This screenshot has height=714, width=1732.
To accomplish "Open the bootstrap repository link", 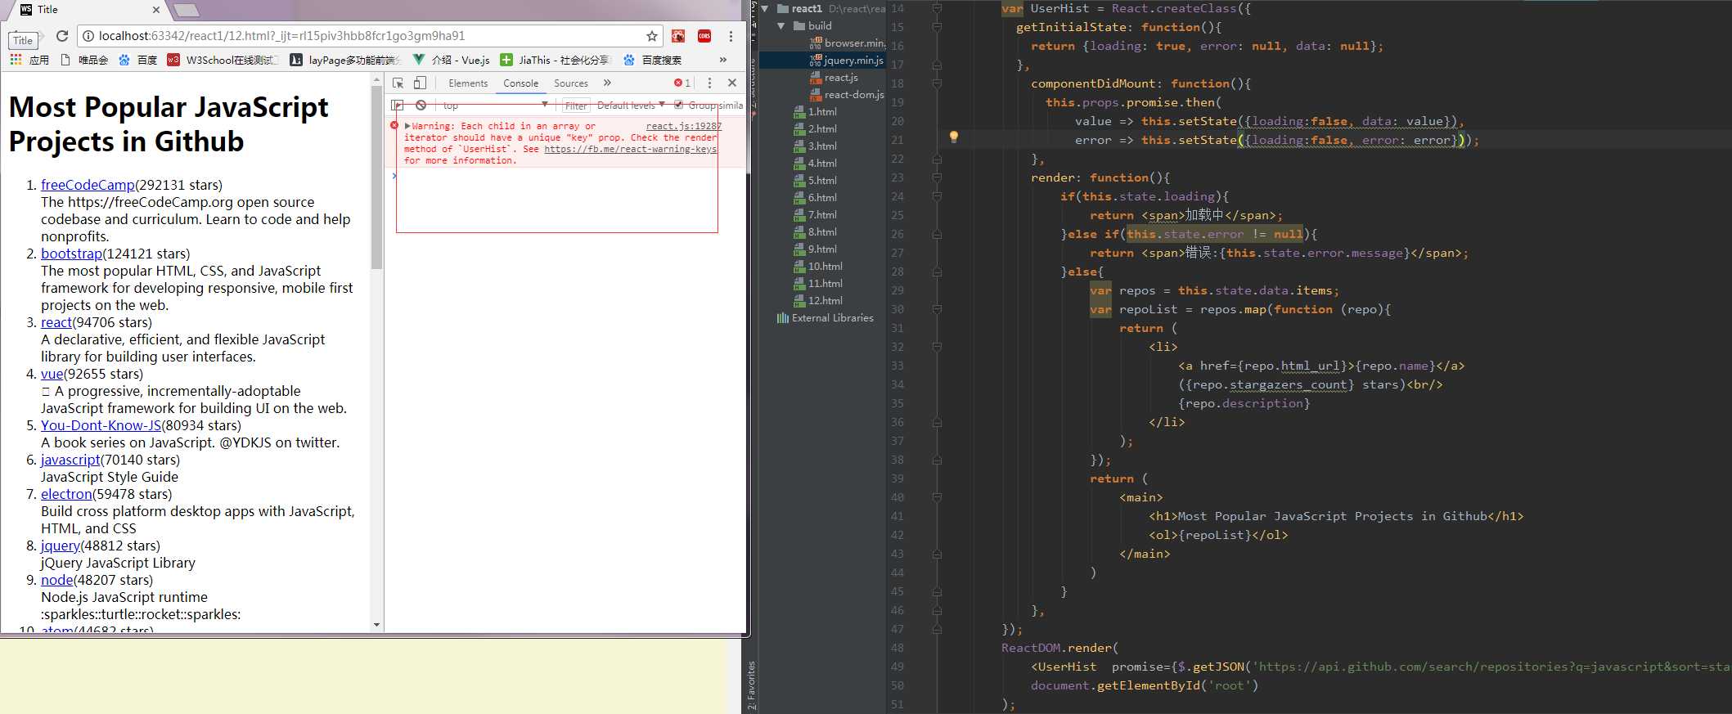I will (x=71, y=254).
